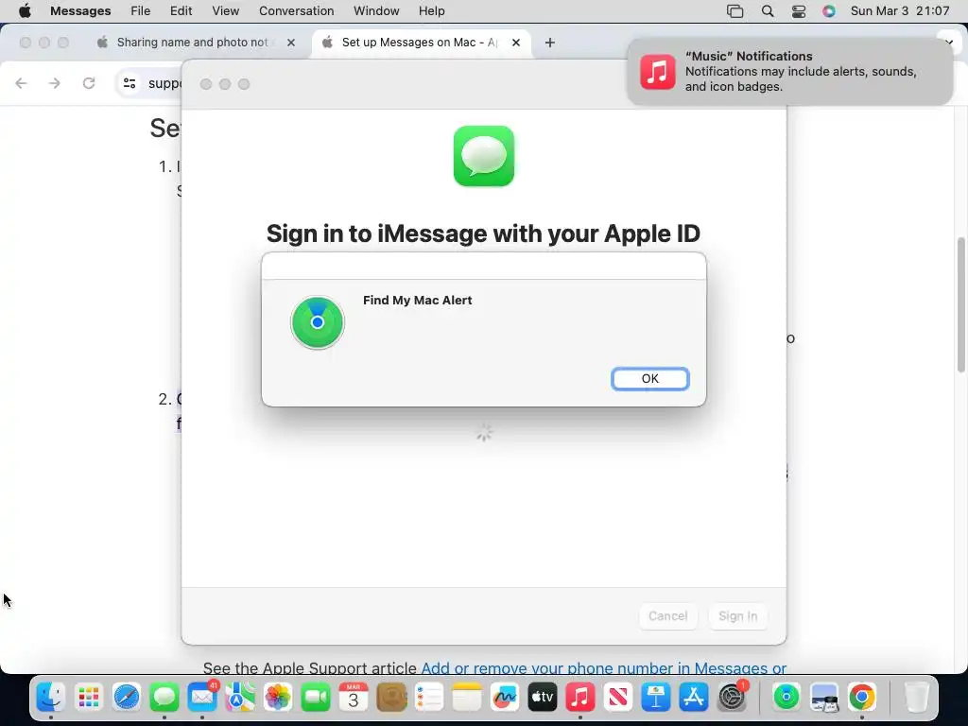This screenshot has width=968, height=726.
Task: Open the File menu
Action: [x=140, y=11]
